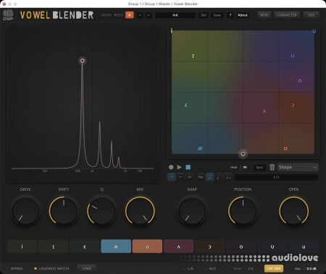Click the 'ɛ' marker on vowel map
Viewport: 326px width, 274px height.
[x=186, y=106]
